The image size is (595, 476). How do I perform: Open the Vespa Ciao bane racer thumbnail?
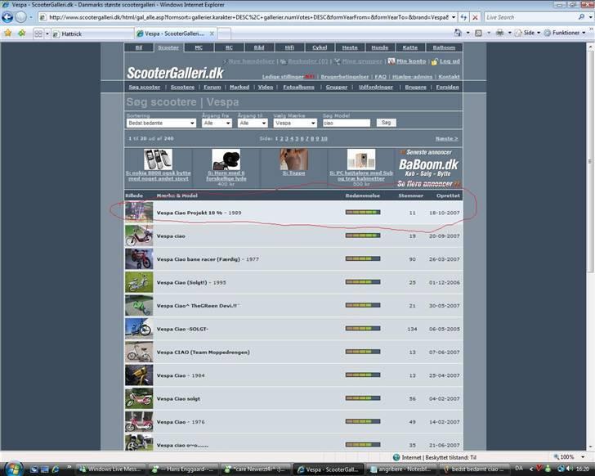[x=139, y=259]
